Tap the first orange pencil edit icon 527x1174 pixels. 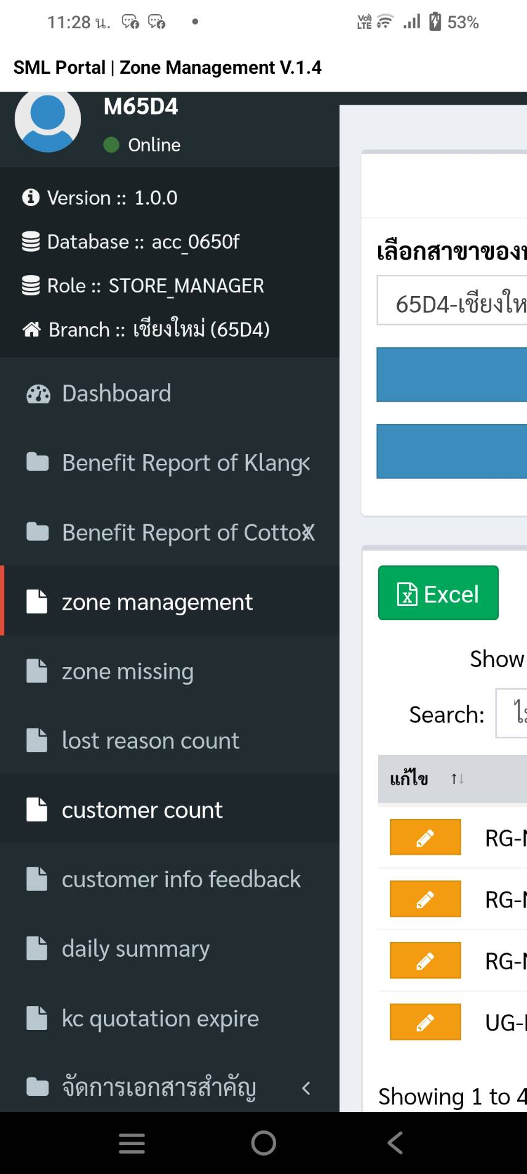coord(425,837)
